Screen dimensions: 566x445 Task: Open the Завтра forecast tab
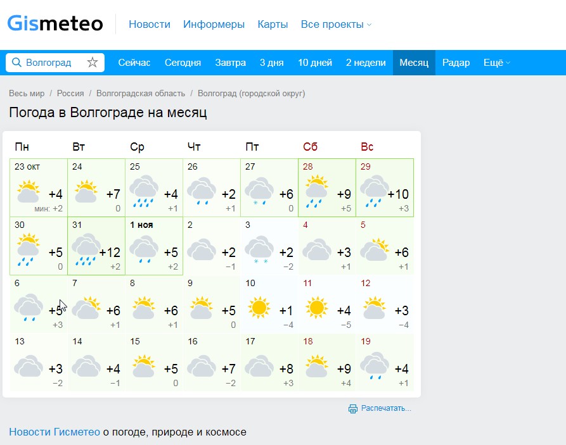pyautogui.click(x=230, y=63)
